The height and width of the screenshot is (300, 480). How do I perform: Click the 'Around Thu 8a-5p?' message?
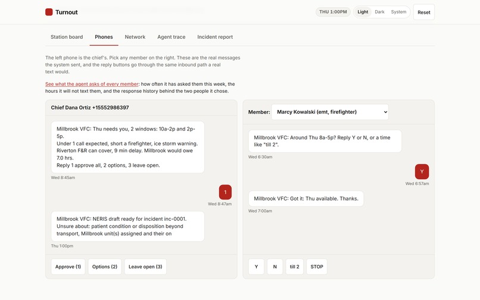(x=325, y=141)
